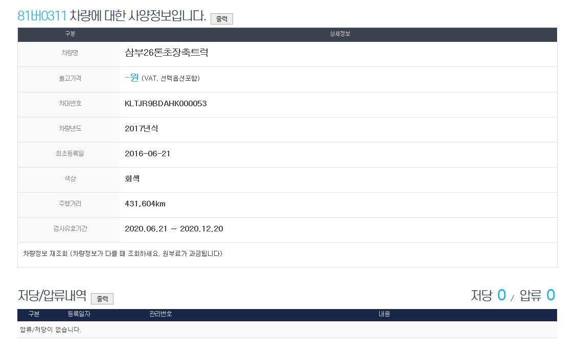Screen dimensions: 576x354
Task: Click the vehicle name 삼부26톤초장축트럭
Action: [x=166, y=53]
